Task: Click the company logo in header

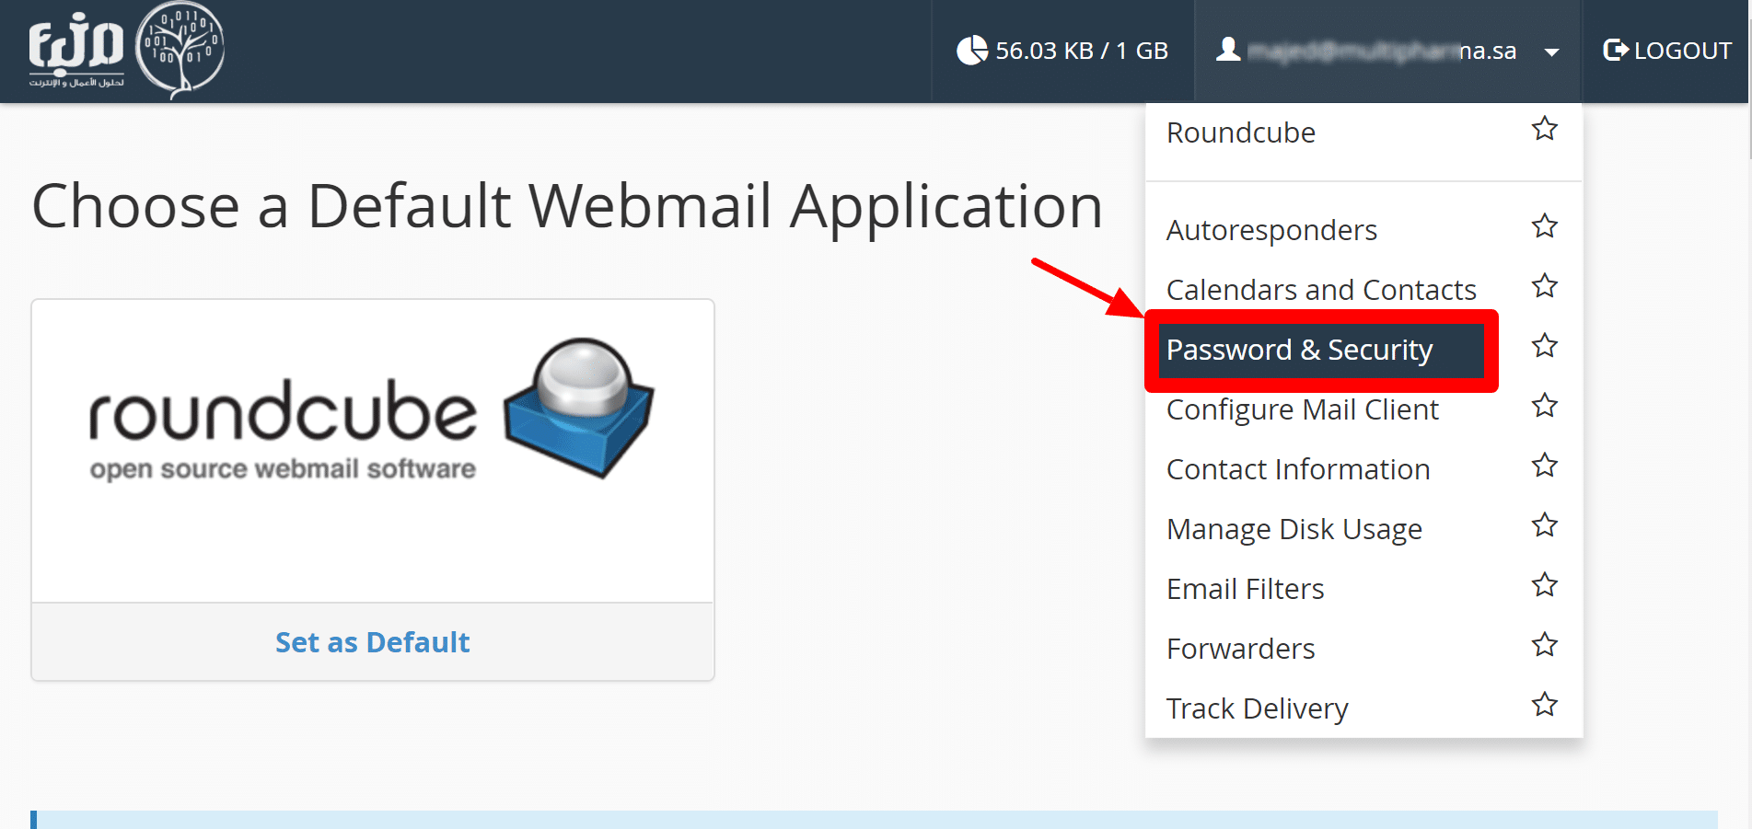Action: pos(126,51)
